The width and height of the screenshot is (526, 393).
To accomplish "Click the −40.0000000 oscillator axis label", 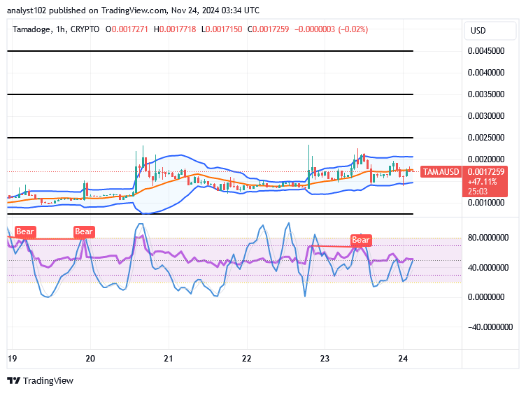I will [x=490, y=327].
